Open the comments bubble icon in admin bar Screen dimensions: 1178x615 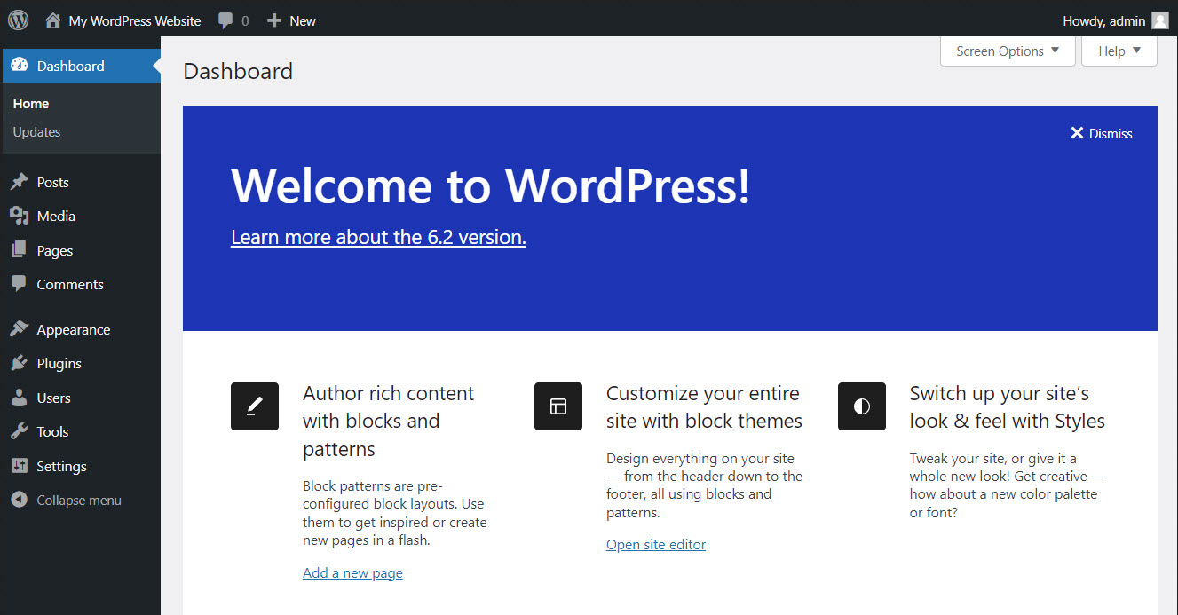(226, 20)
